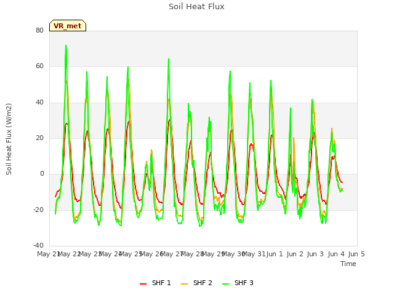Click the green SHF 3 legend marker
This screenshot has width=394, height=295.
(225, 283)
